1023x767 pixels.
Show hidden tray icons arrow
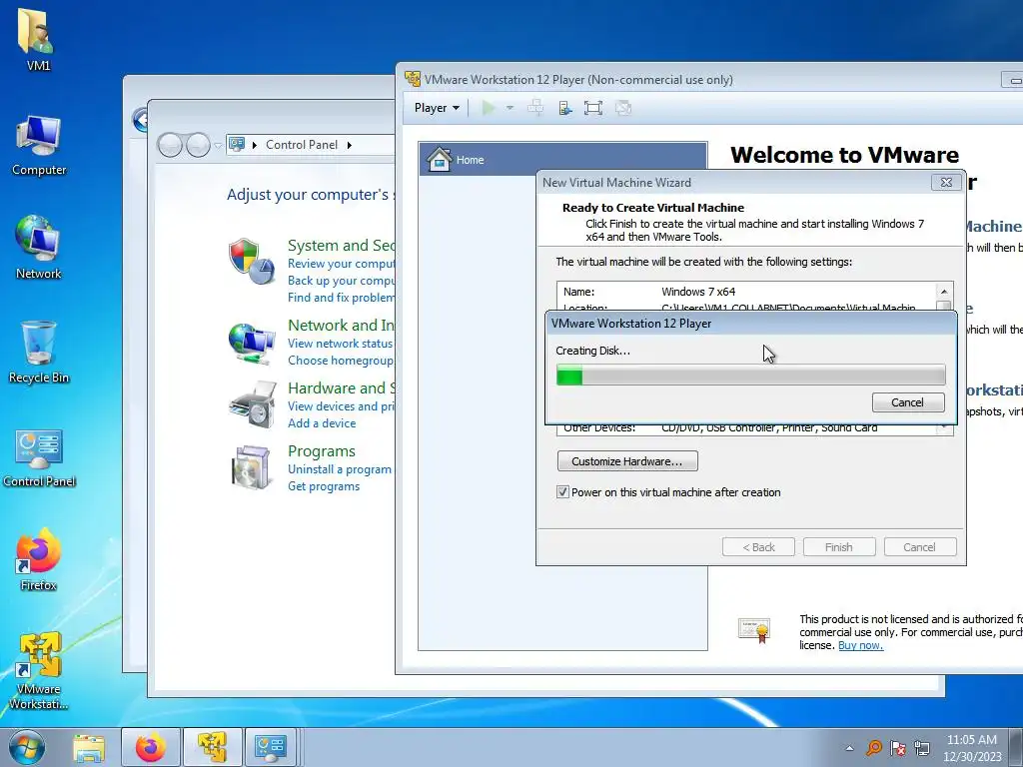[849, 748]
